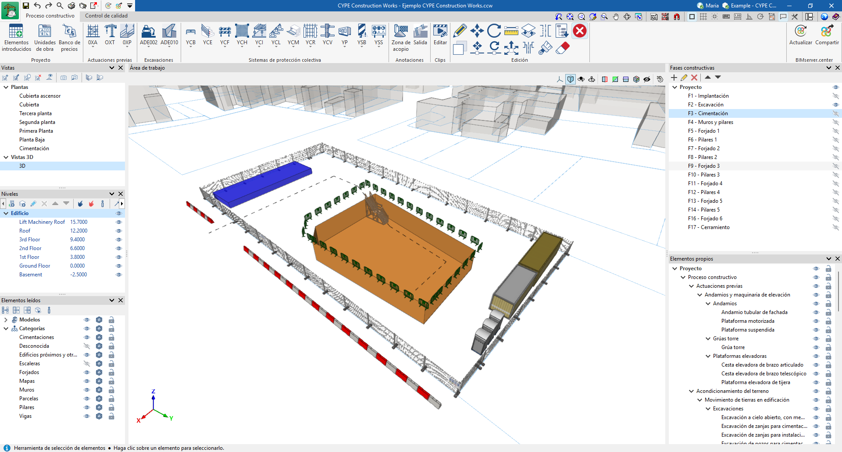
Task: Add a new construction phase
Action: (674, 78)
